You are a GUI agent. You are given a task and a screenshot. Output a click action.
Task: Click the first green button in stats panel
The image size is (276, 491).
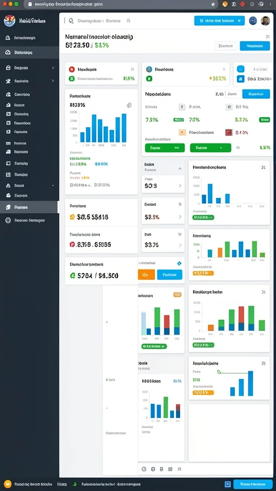pos(165,148)
